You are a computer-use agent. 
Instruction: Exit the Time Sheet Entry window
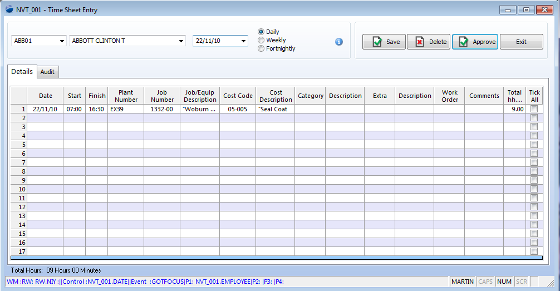522,42
